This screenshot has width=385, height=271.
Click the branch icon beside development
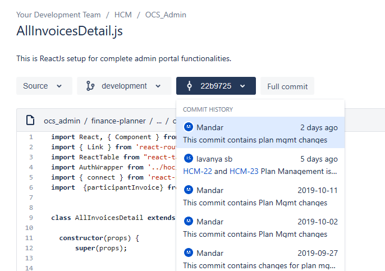(90, 86)
